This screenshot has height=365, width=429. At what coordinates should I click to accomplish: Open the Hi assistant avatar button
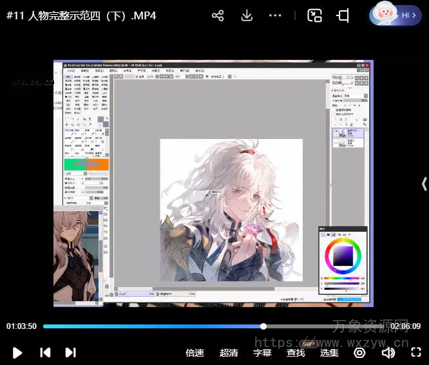pyautogui.click(x=396, y=15)
